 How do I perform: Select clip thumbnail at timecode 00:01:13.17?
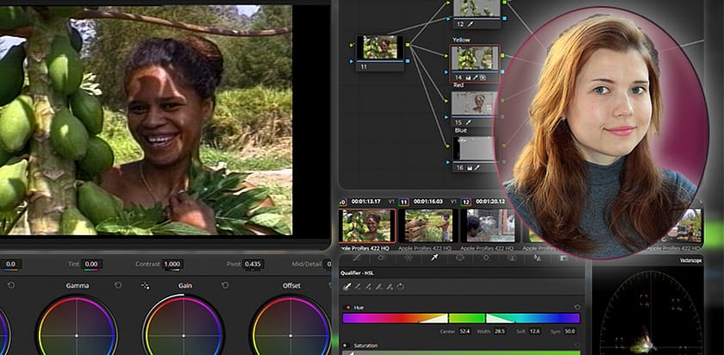[367, 226]
